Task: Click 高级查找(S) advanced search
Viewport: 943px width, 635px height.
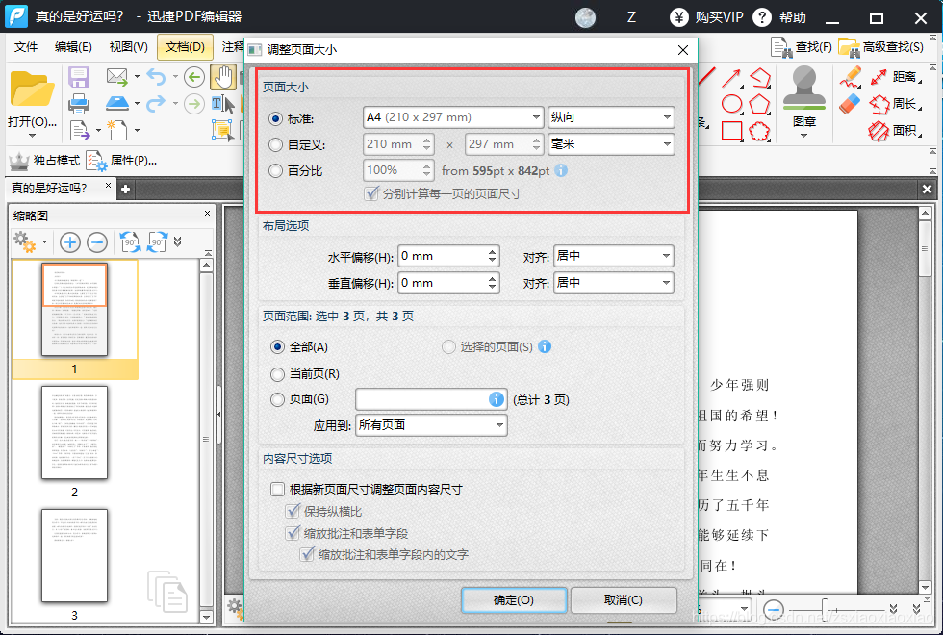Action: 881,47
